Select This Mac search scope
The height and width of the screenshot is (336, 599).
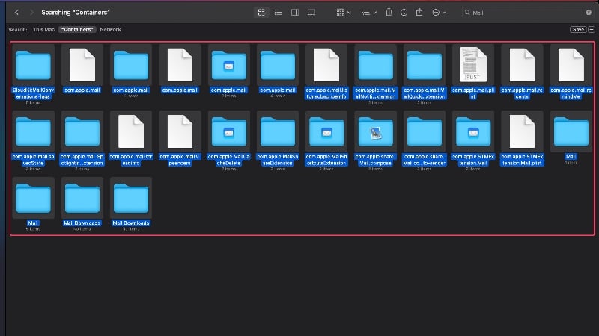click(x=43, y=29)
